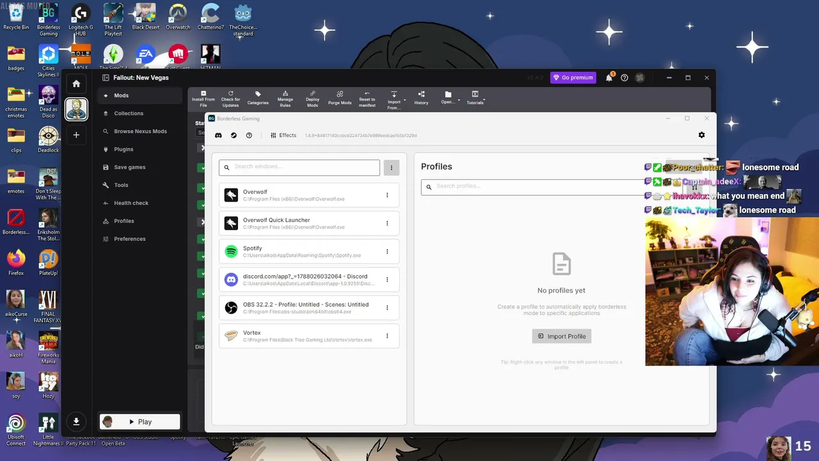
Task: Check for Updates in Vortex toolbar
Action: point(230,99)
